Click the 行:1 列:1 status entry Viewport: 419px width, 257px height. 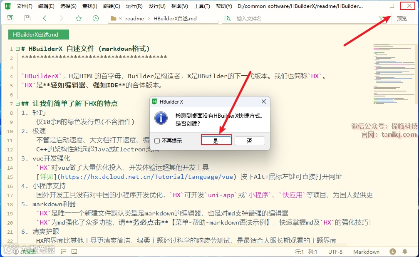(x=306, y=252)
